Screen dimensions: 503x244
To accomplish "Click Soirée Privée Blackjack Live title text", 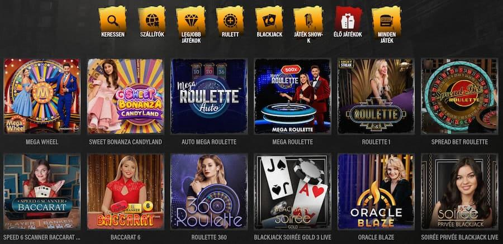I will (x=459, y=238).
